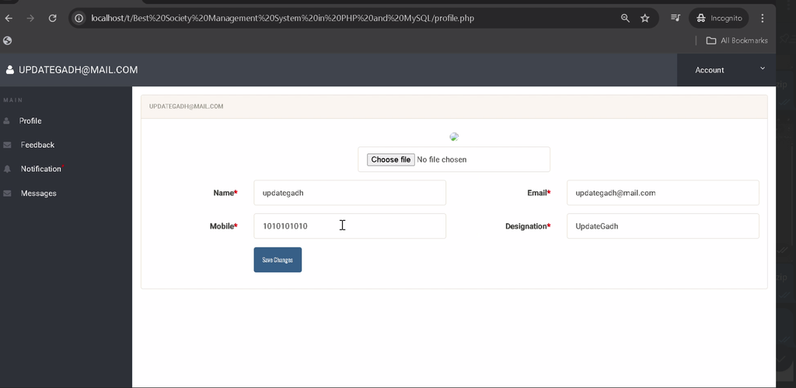
Task: Click the browser back arrow
Action: (x=9, y=19)
